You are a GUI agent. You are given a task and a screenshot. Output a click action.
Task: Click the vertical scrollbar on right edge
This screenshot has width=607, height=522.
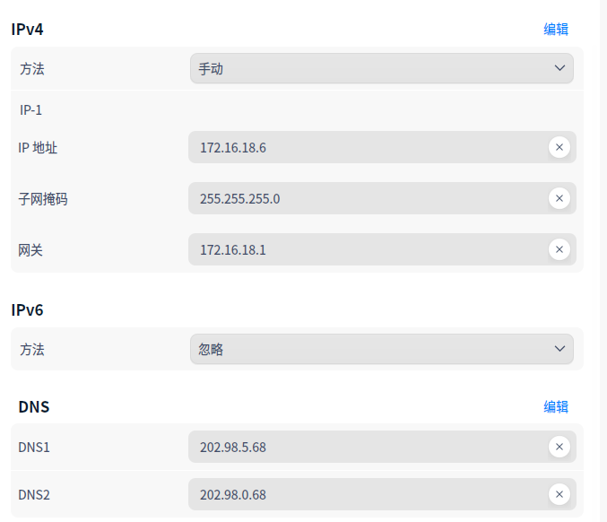tap(603, 260)
